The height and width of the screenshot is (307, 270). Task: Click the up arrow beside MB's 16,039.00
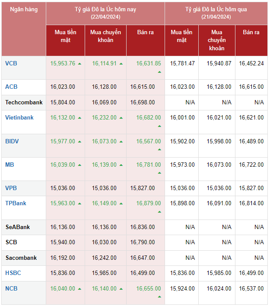[x=79, y=165]
